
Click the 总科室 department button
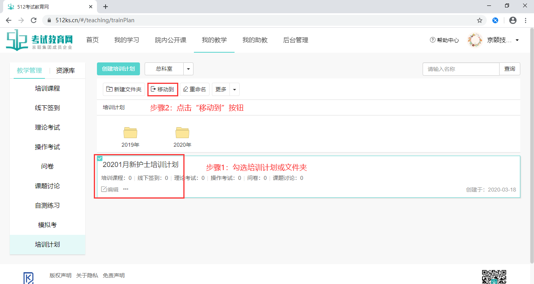click(164, 69)
